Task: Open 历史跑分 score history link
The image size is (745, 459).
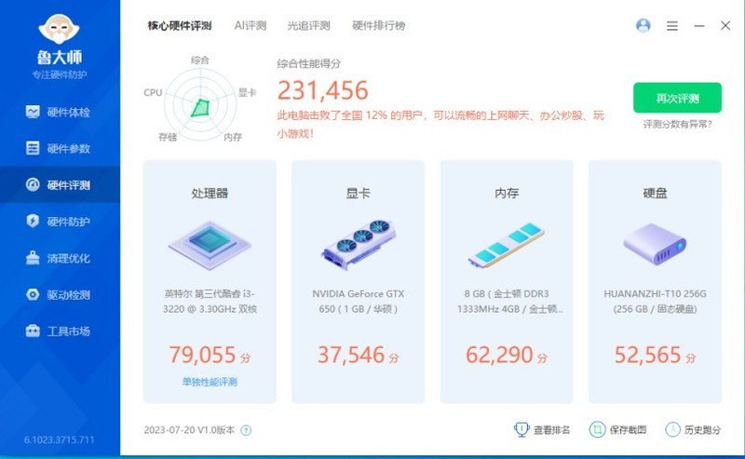Action: tap(702, 430)
